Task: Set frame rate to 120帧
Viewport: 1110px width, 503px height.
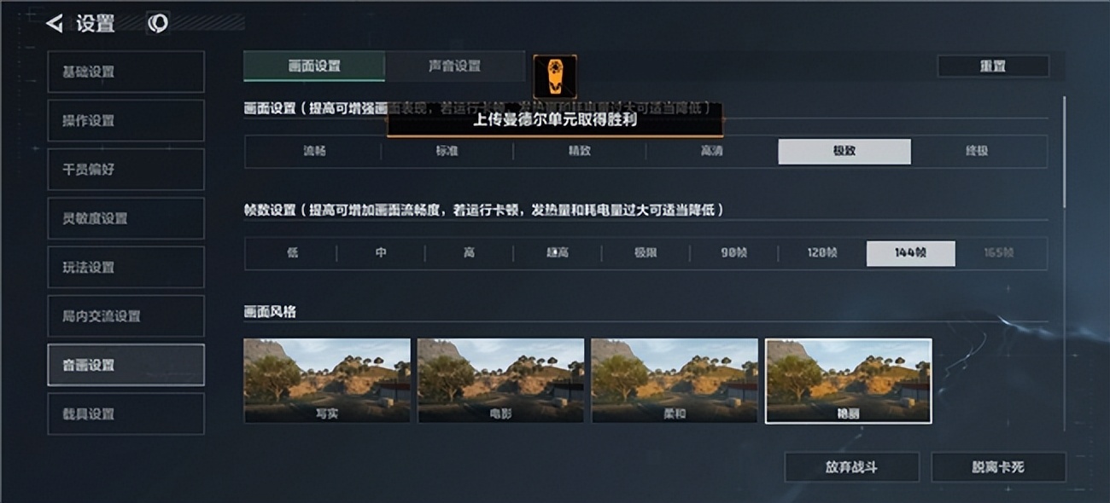Action: (x=822, y=253)
